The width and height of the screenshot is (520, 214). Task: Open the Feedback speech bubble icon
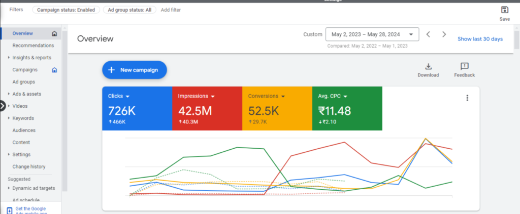(x=465, y=66)
